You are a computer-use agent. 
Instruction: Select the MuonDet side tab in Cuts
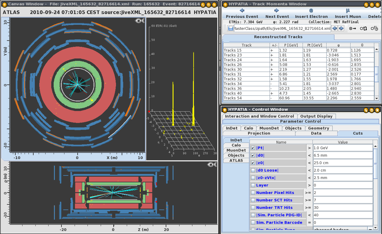click(236, 150)
